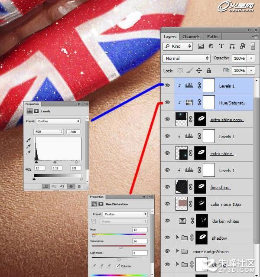Click lock image pixels brush icon
Screen dimensions: 260x277
[190, 71]
